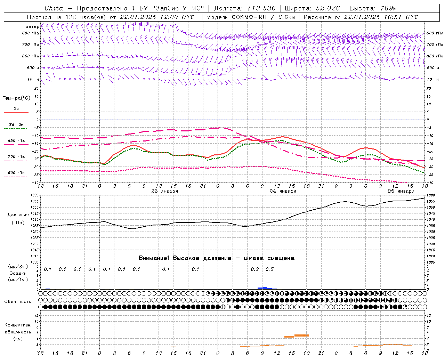The image size is (445, 356).
Task: Click the "23 января" date label
Action: pyautogui.click(x=165, y=191)
